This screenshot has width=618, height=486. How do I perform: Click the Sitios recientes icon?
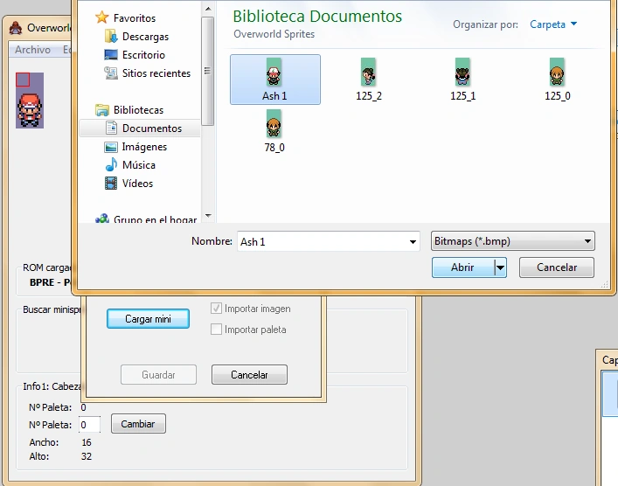pos(111,73)
